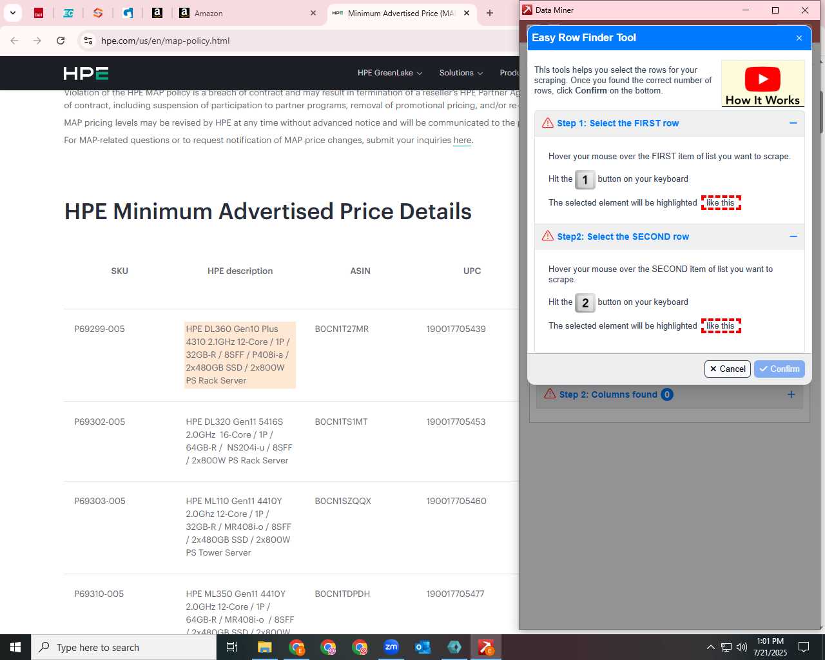This screenshot has height=660, width=825.
Task: Click the Step2 warning triangle icon
Action: [x=548, y=236]
